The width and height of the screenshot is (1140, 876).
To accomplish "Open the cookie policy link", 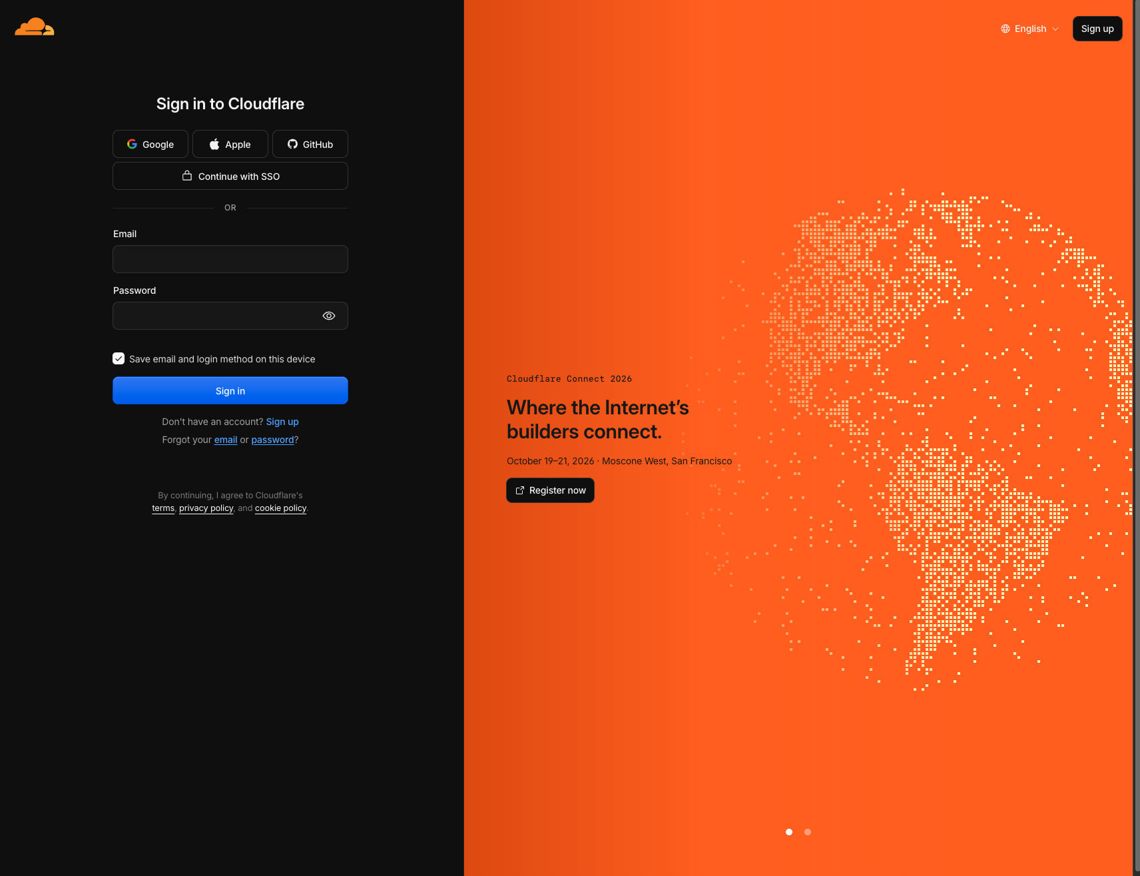I will [x=280, y=508].
